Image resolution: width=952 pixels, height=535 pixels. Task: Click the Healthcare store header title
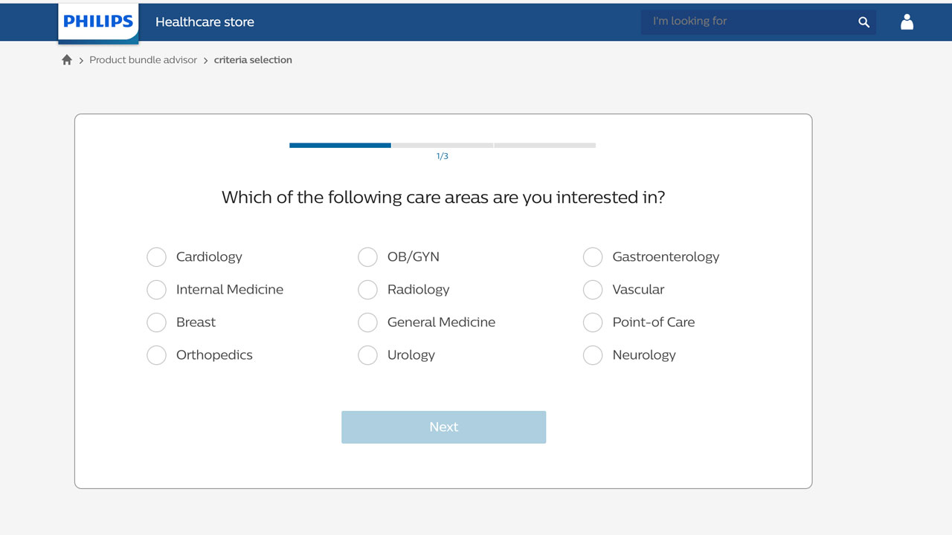[x=205, y=22]
